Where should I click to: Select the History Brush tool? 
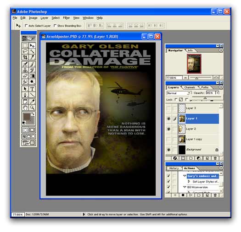[32, 70]
